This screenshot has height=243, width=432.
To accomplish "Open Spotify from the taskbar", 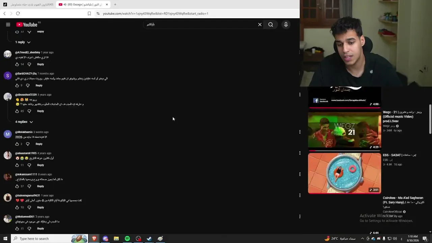I will pyautogui.click(x=127, y=239).
